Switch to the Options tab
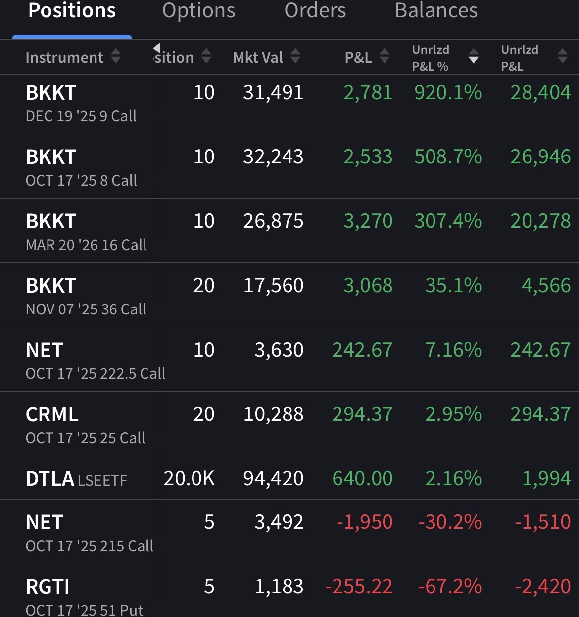This screenshot has height=617, width=579. pyautogui.click(x=198, y=11)
